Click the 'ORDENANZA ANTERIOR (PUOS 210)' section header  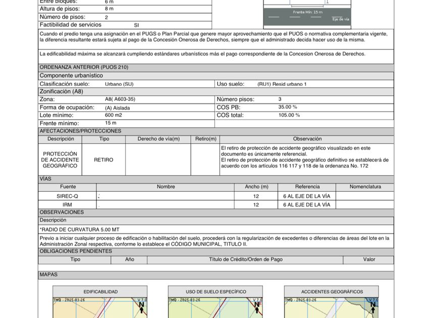(x=216, y=67)
